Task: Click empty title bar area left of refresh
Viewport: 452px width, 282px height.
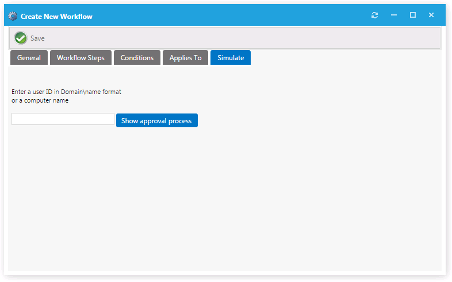Action: (x=230, y=15)
